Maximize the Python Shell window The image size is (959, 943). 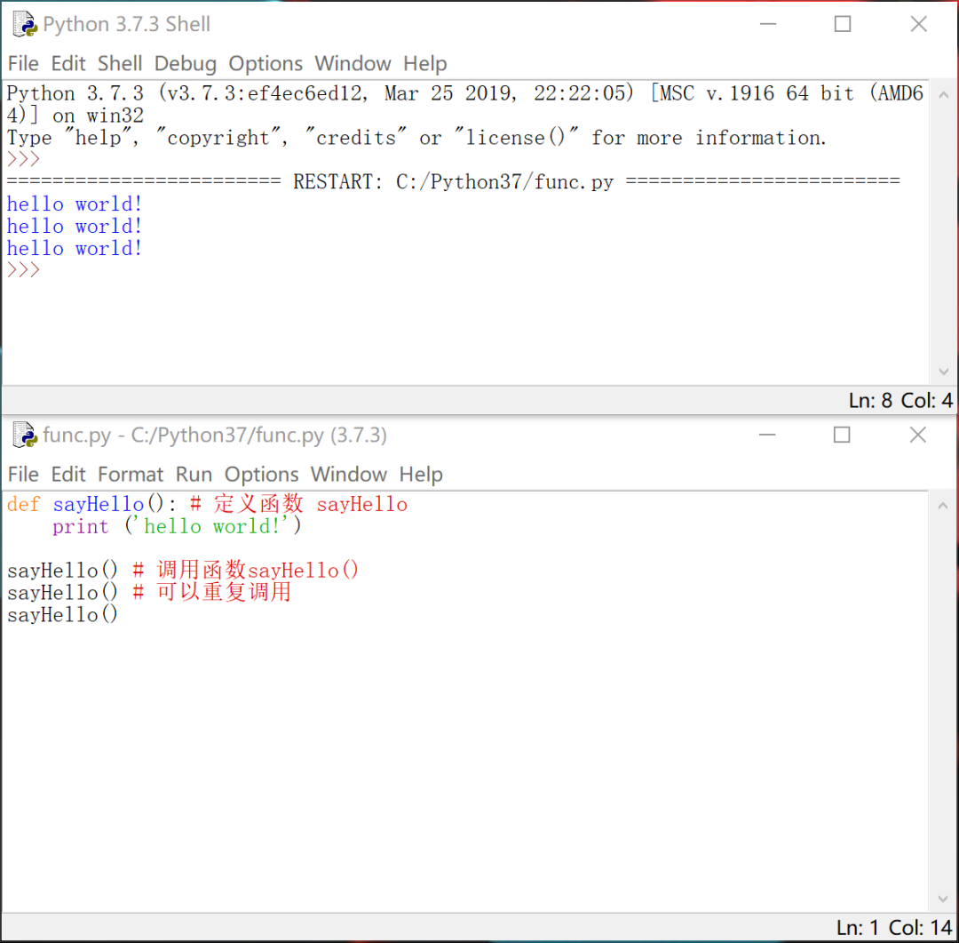843,24
